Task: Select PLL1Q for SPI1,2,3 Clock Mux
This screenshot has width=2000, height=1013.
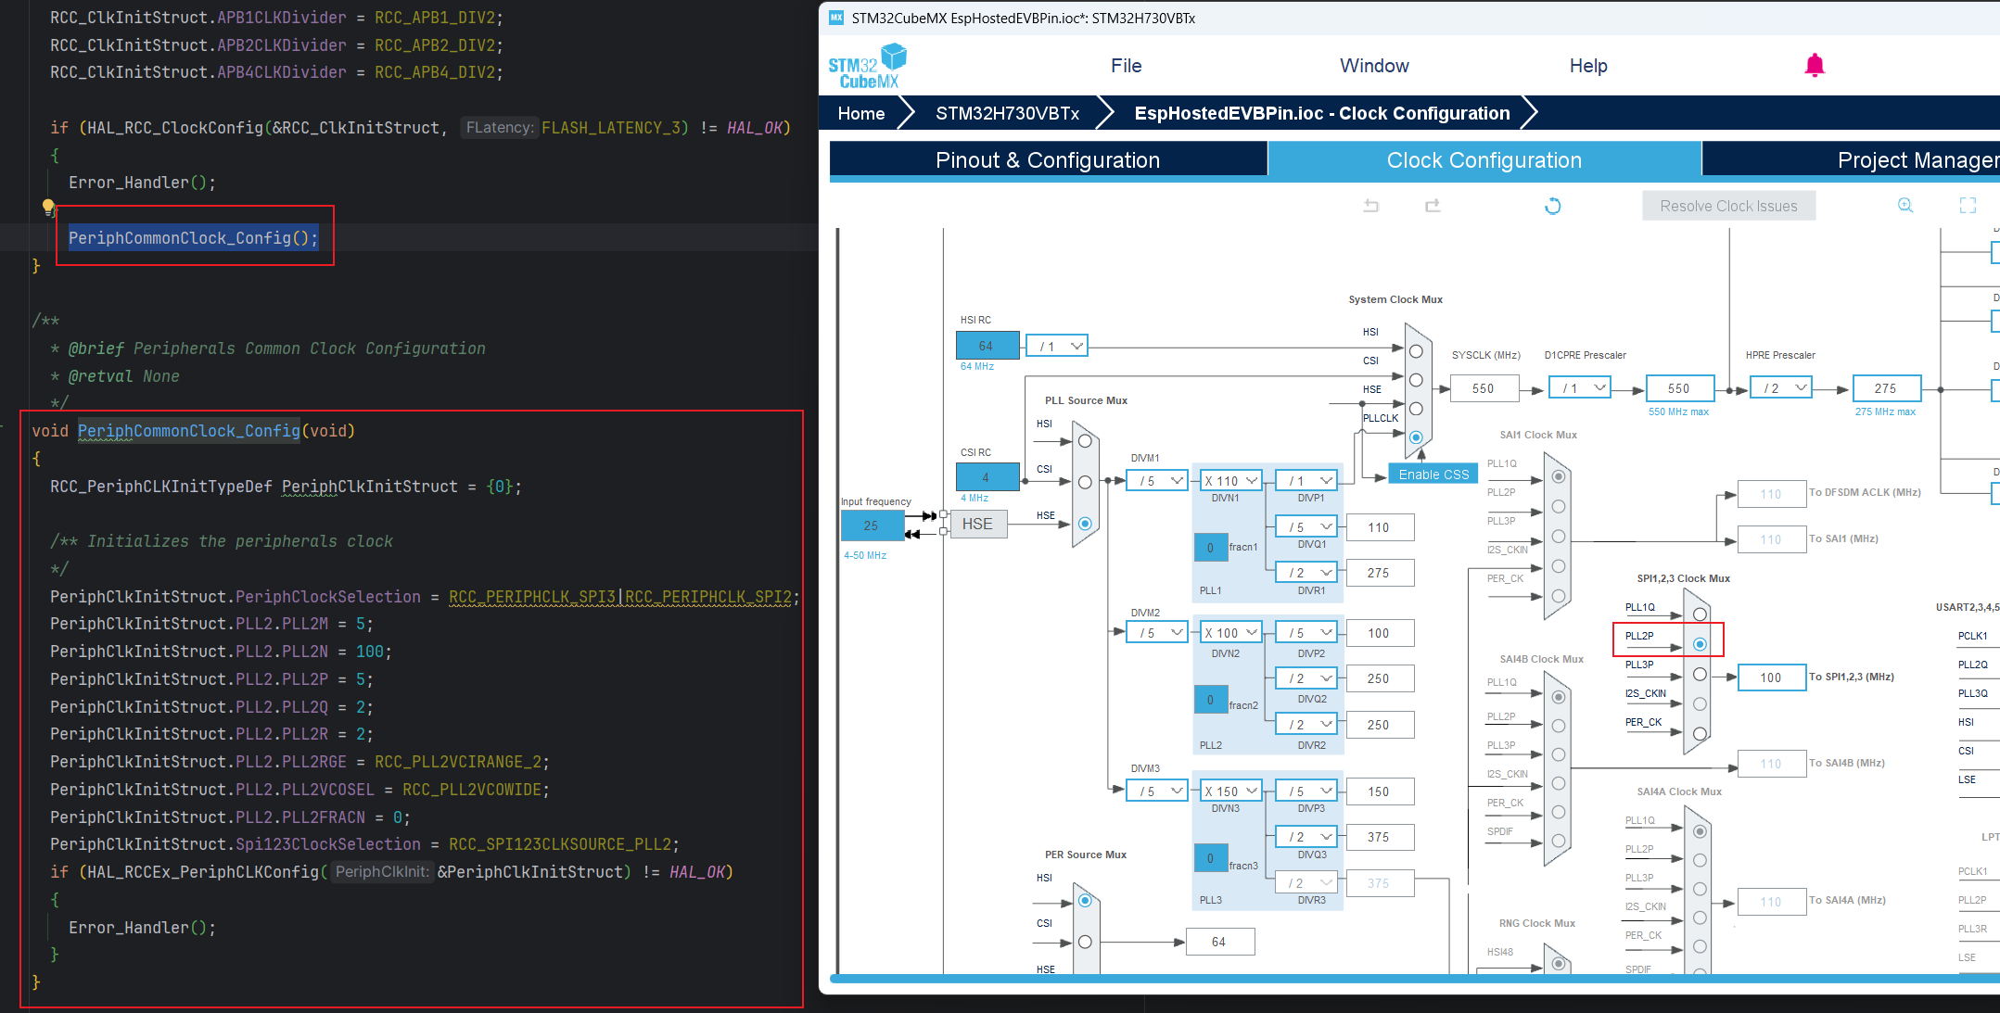Action: tap(1700, 614)
